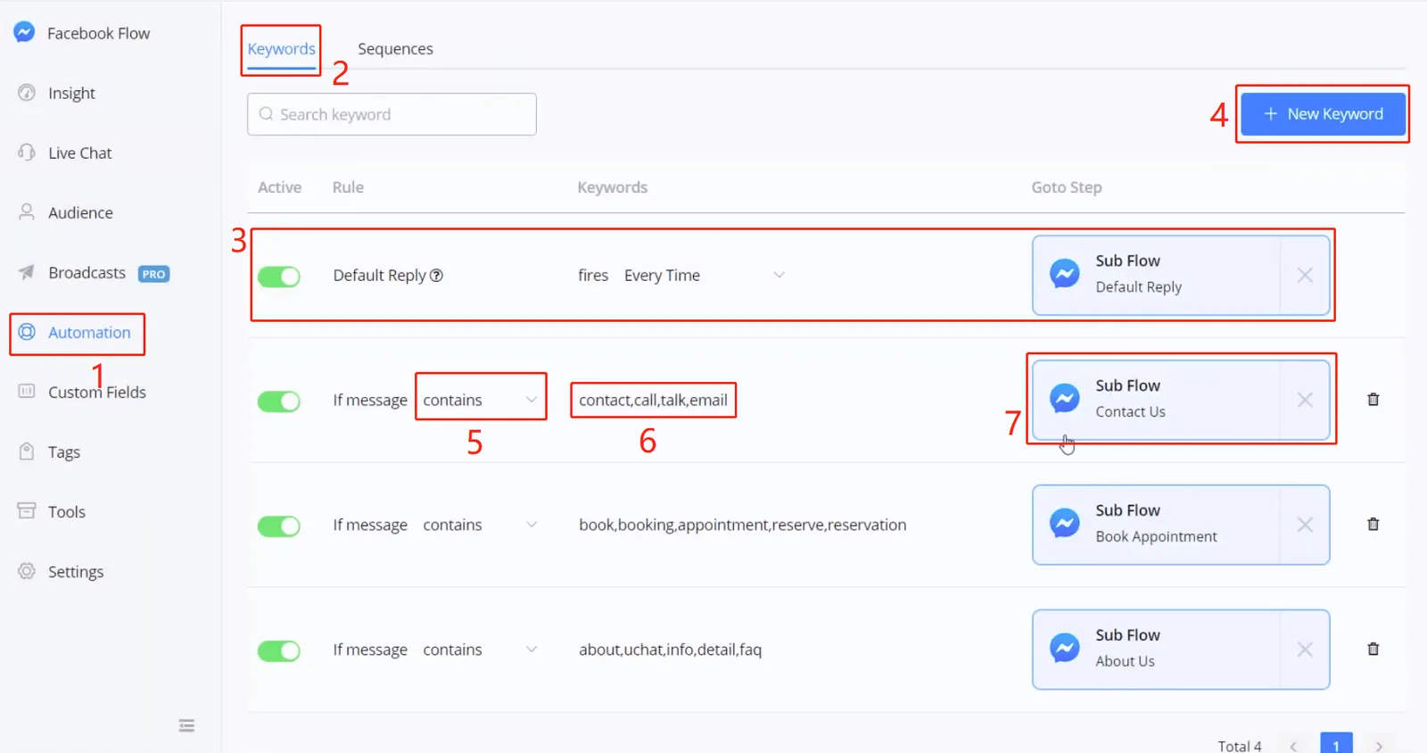Delete the Contact Us keyword rule
This screenshot has width=1427, height=753.
(x=1373, y=400)
